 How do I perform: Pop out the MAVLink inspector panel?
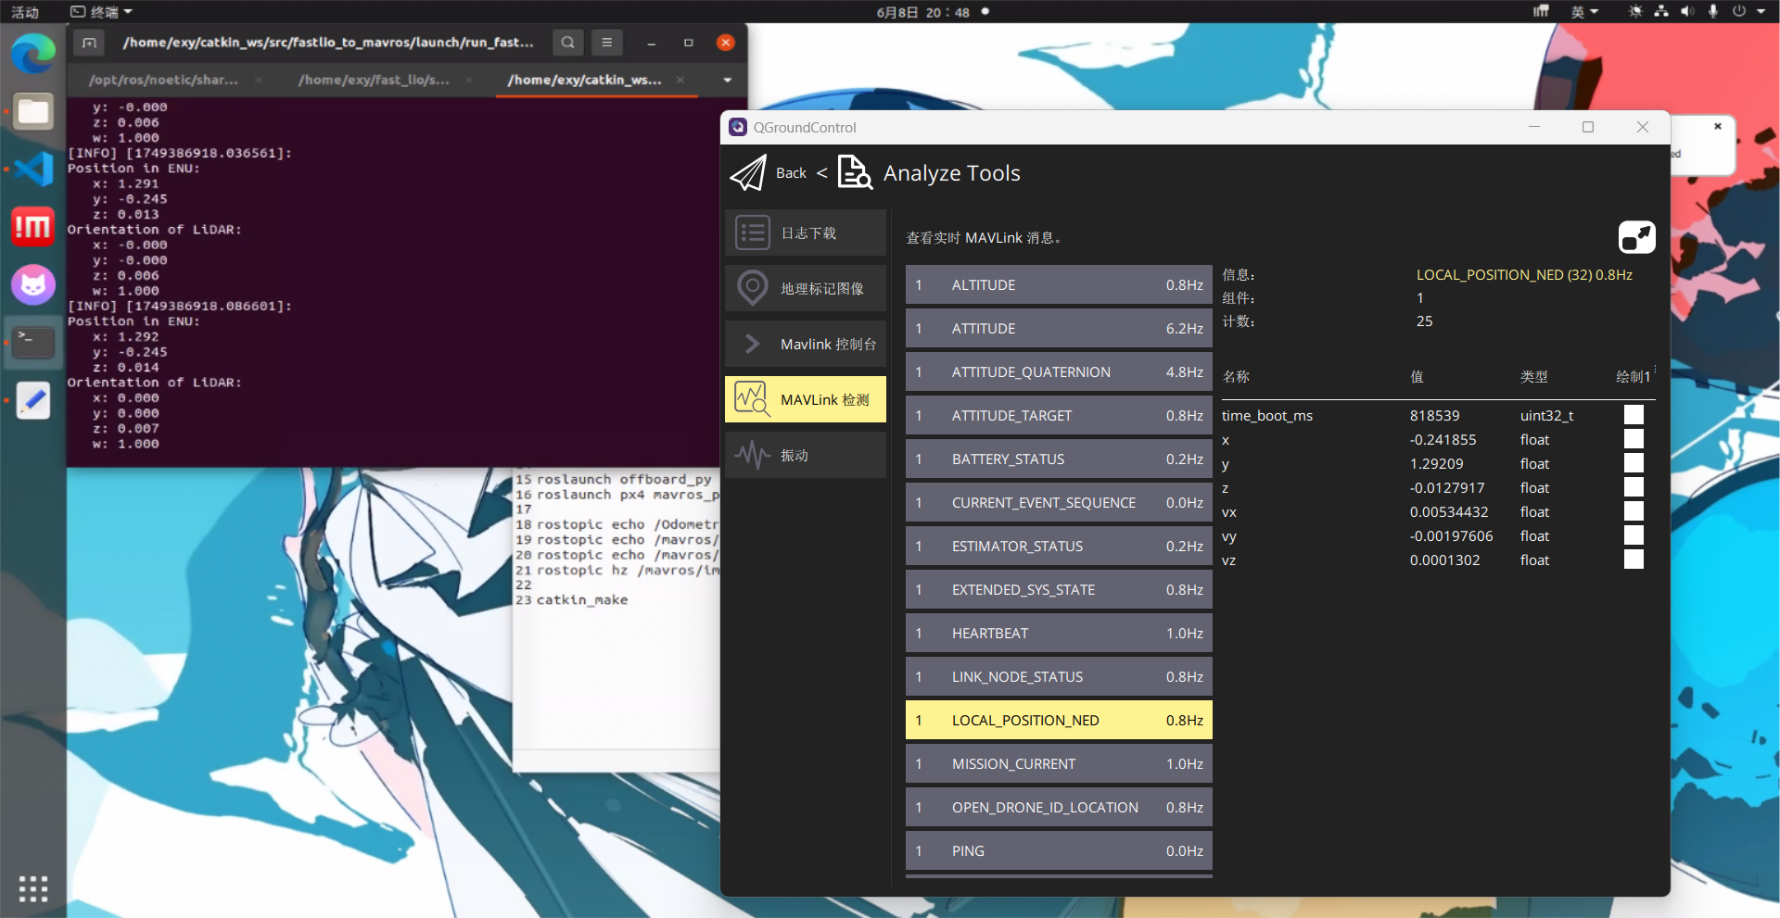point(1637,237)
